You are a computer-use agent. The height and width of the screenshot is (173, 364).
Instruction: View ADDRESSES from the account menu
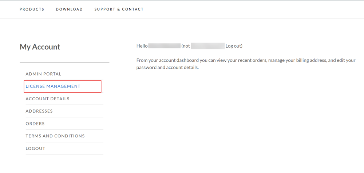[x=39, y=111]
